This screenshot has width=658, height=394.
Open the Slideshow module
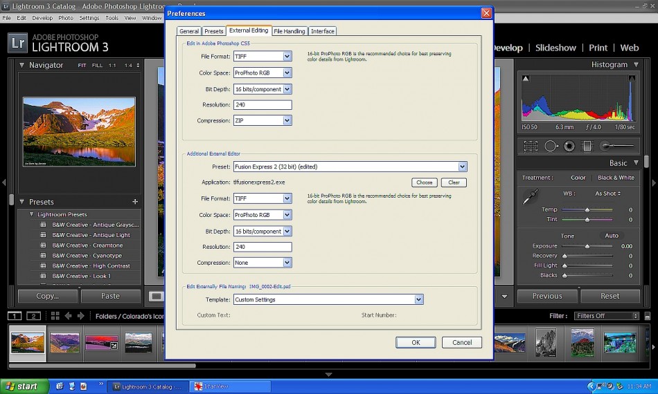tap(555, 48)
